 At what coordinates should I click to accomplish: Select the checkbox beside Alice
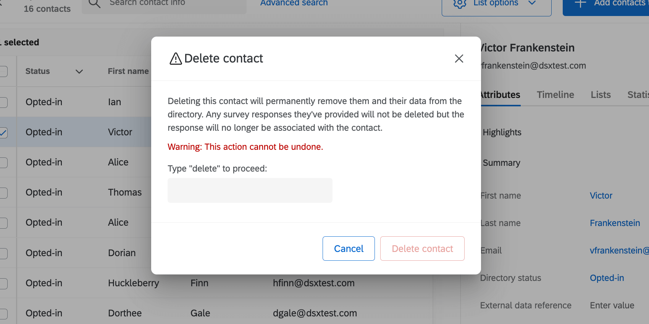point(4,162)
